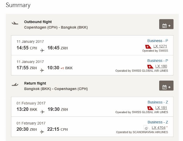Click the Summary heading
This screenshot has width=183, height=141.
[x=18, y=5]
